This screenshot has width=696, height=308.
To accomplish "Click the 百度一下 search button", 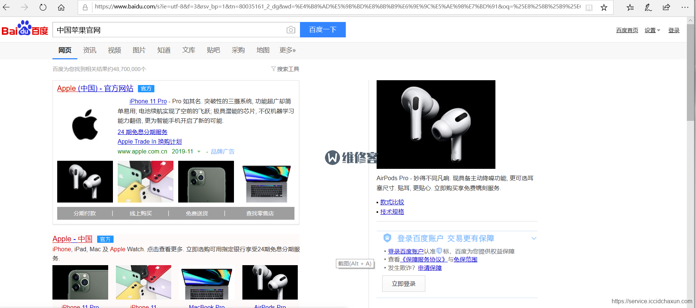I will (323, 30).
